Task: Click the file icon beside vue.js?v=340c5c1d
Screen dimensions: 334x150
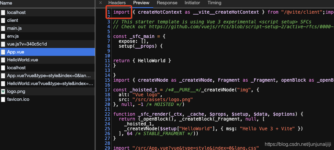Action: [x=3, y=44]
